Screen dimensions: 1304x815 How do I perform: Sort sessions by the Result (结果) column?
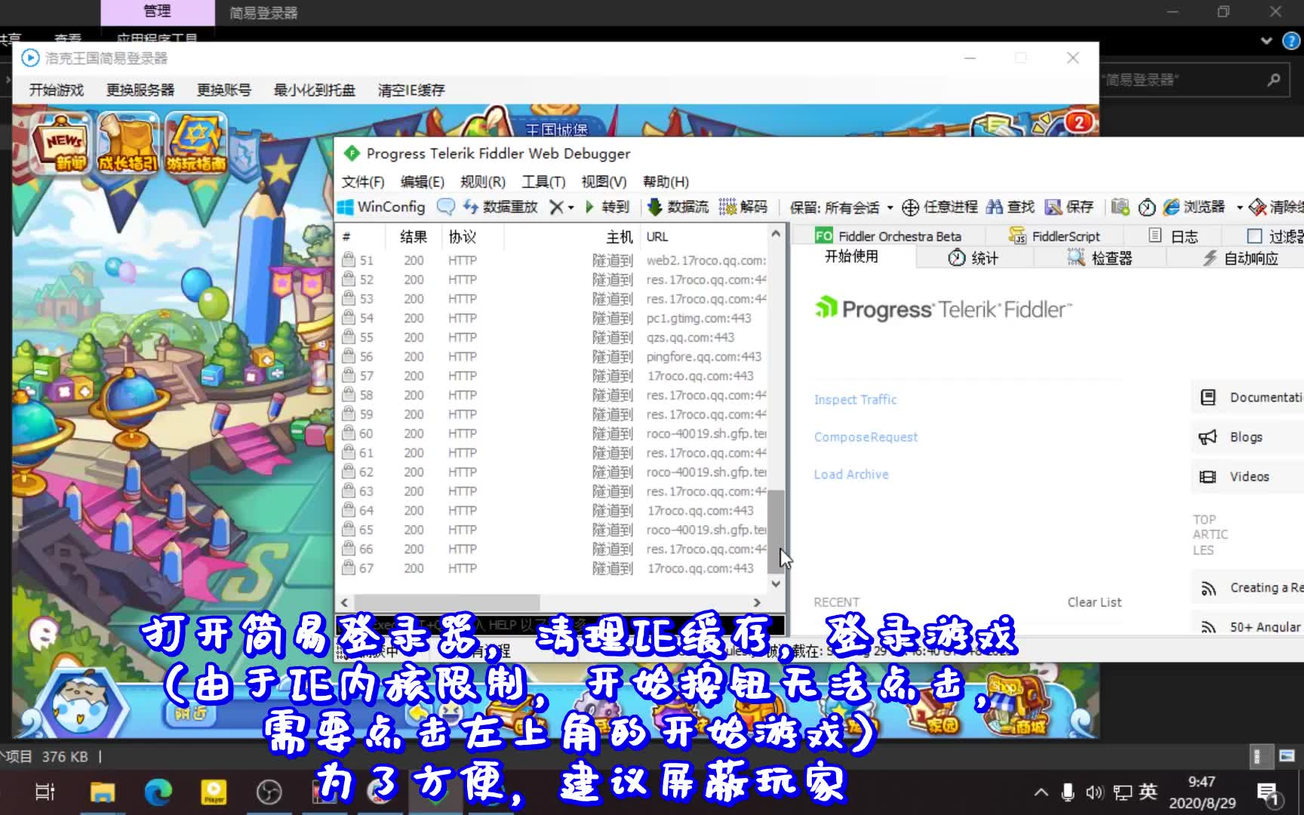tap(414, 237)
